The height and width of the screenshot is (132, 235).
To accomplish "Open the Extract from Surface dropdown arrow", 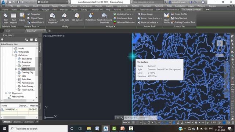I will point(161,18).
